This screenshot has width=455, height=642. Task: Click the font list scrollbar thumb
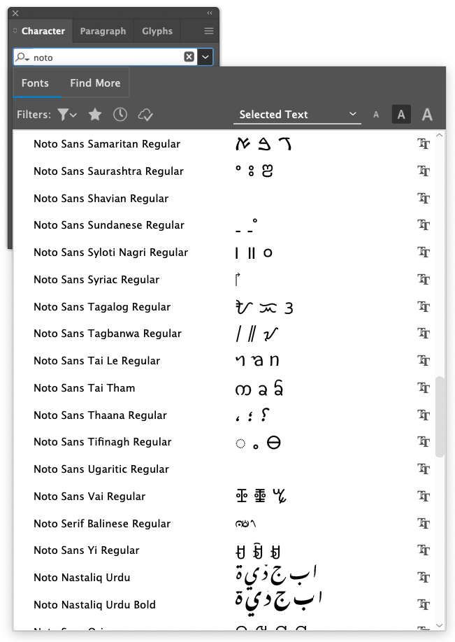(x=440, y=417)
